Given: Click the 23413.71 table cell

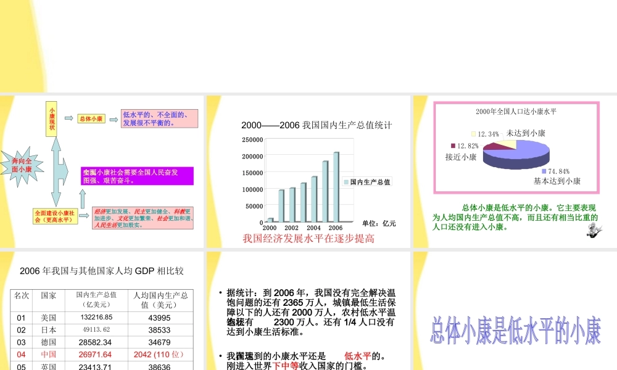Looking at the screenshot, I should pyautogui.click(x=95, y=366).
